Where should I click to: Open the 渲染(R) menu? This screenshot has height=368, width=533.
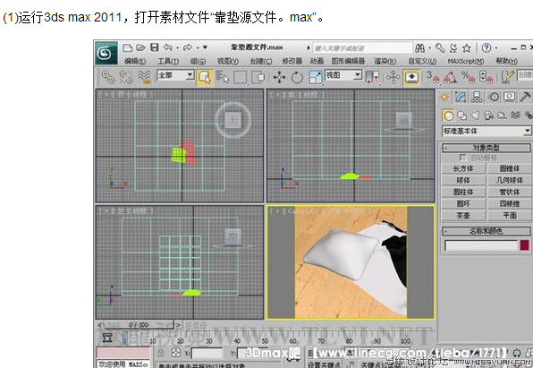385,61
